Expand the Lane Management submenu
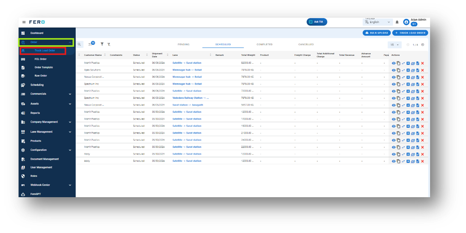Screen dimensions: 466x233 (x=70, y=132)
